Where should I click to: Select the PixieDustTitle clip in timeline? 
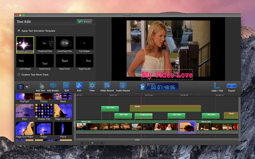point(144,116)
